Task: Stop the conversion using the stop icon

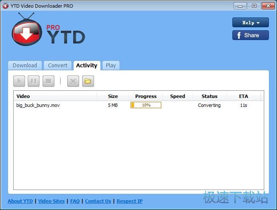Action: (49, 81)
